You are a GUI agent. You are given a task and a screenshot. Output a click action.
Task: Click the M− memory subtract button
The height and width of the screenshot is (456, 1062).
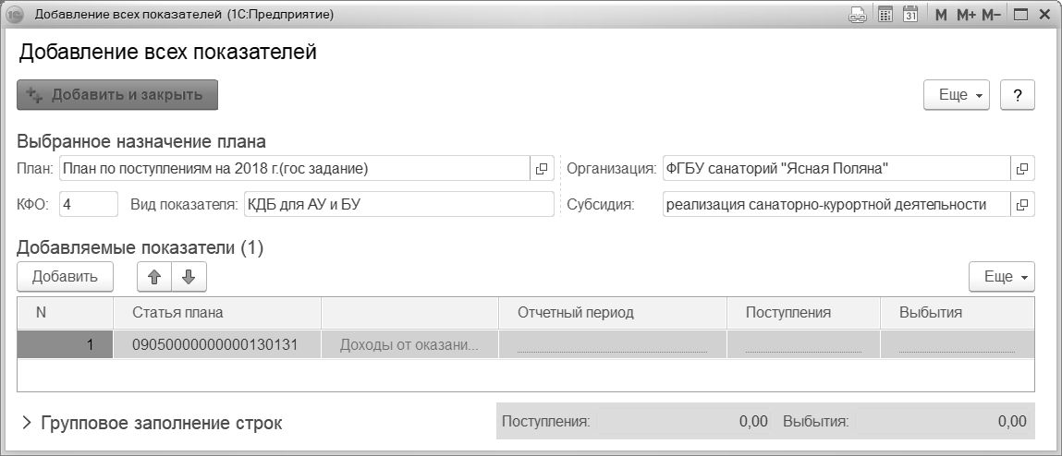[x=992, y=15]
